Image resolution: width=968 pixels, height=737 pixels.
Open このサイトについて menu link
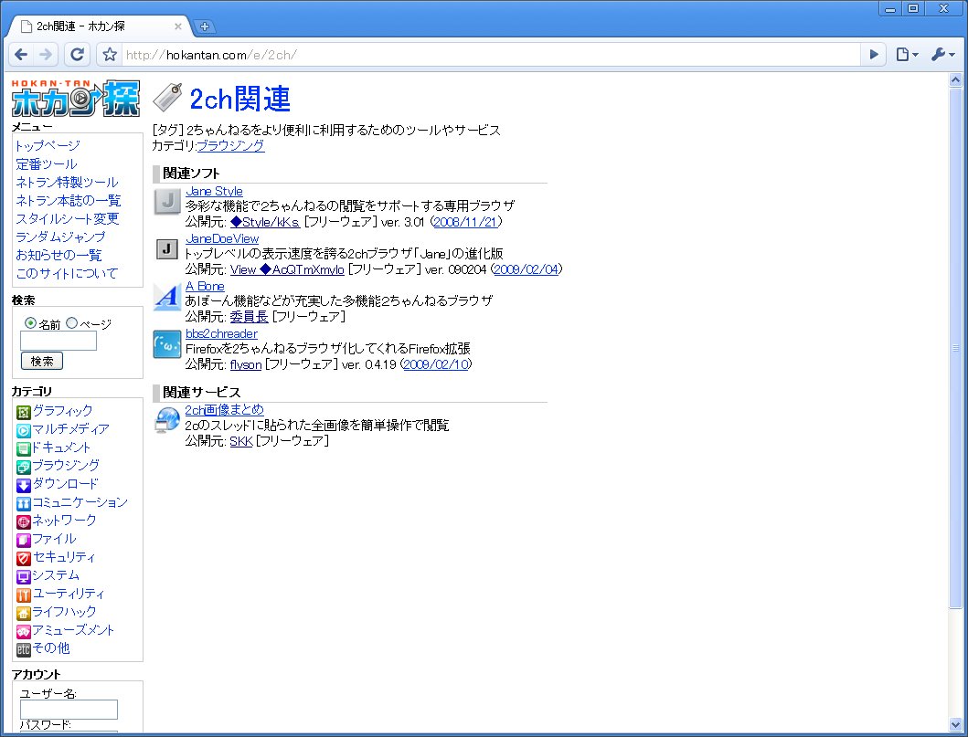click(67, 273)
